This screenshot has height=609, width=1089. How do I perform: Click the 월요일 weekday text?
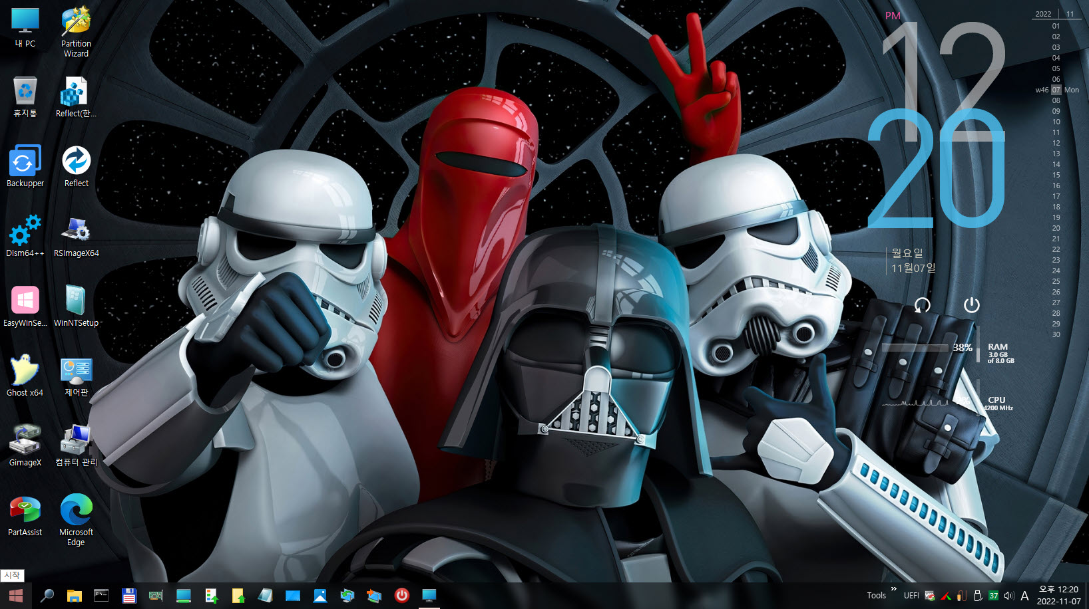point(907,253)
